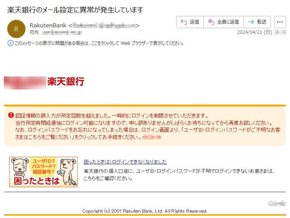Screen dimensions: 290x218
Task: Click the email subject 楽天銀行のメール設定に異常が発生しています
Action: [75, 10]
